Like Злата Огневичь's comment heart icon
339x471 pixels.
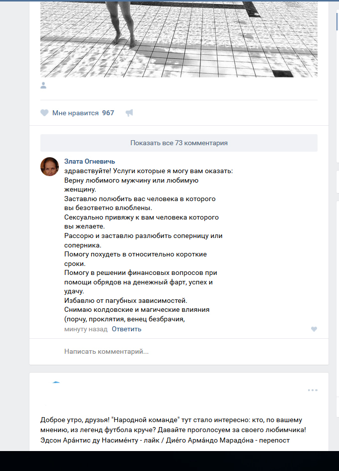(314, 329)
